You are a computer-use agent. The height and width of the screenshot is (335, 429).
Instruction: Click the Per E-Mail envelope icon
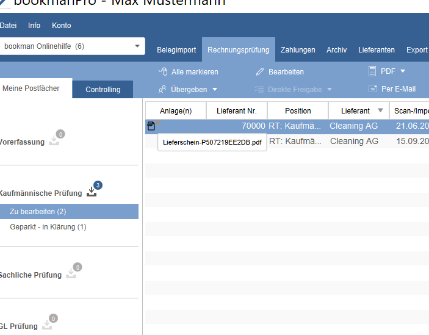pyautogui.click(x=373, y=88)
